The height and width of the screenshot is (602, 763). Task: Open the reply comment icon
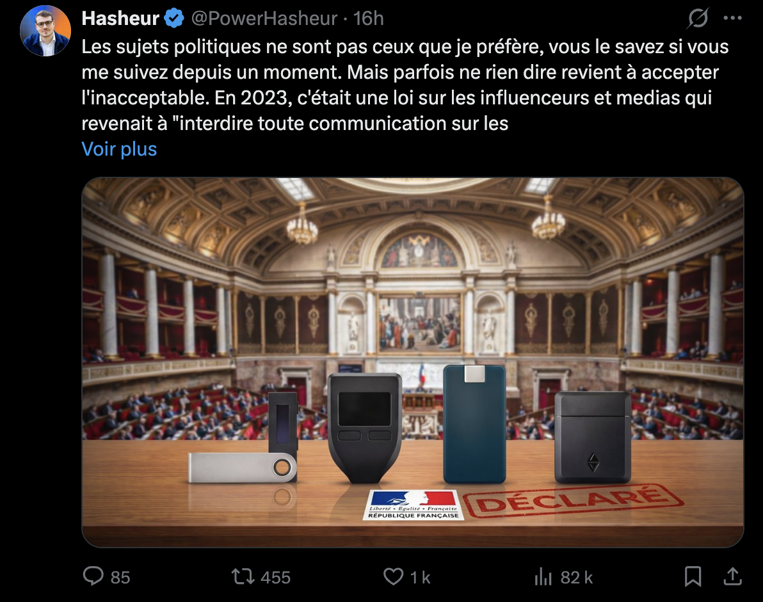93,576
